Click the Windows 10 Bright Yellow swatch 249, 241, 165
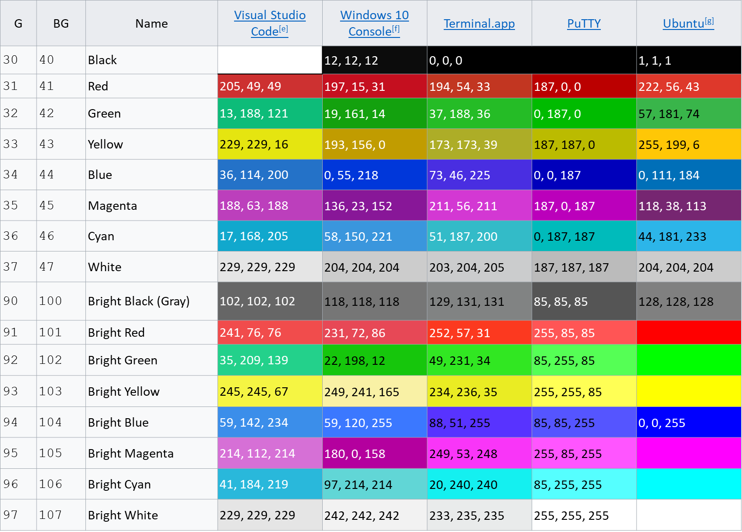Screen dimensions: 742x532 375,391
